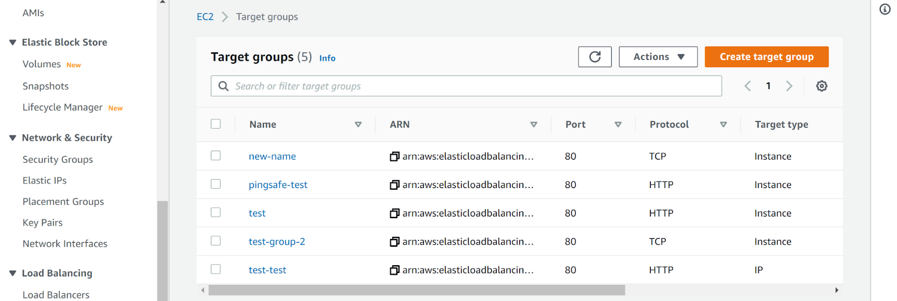This screenshot has height=301, width=897.
Task: Copy ARN of new-name target group
Action: tap(395, 157)
